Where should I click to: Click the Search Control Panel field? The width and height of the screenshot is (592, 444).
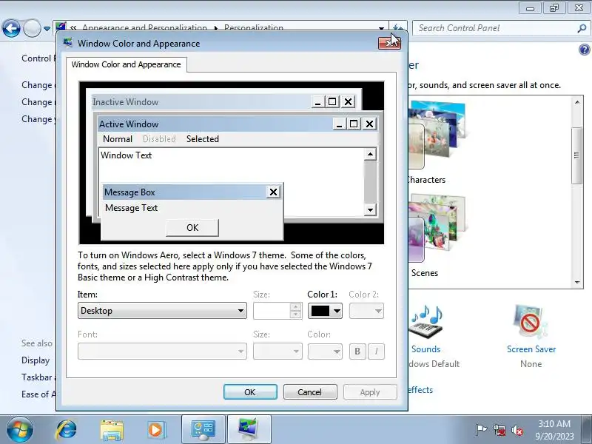point(495,28)
